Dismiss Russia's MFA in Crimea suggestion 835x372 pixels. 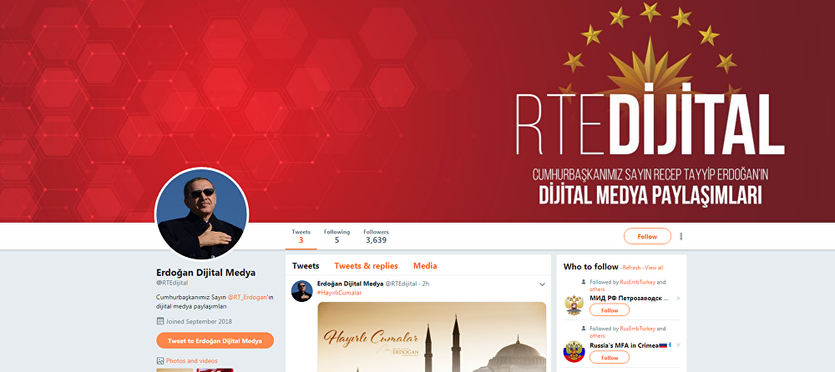tap(678, 344)
